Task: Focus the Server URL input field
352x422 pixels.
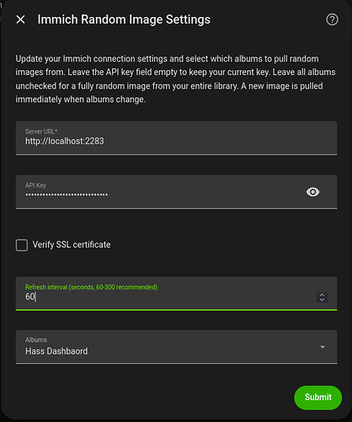Action: tap(176, 138)
